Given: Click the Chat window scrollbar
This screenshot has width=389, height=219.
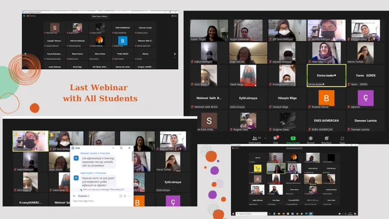Looking at the screenshot, I should (133, 156).
